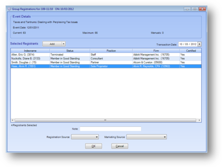Screen dimensions: 222x167
Task: Click the Consultant position cell
Action: tap(111, 58)
